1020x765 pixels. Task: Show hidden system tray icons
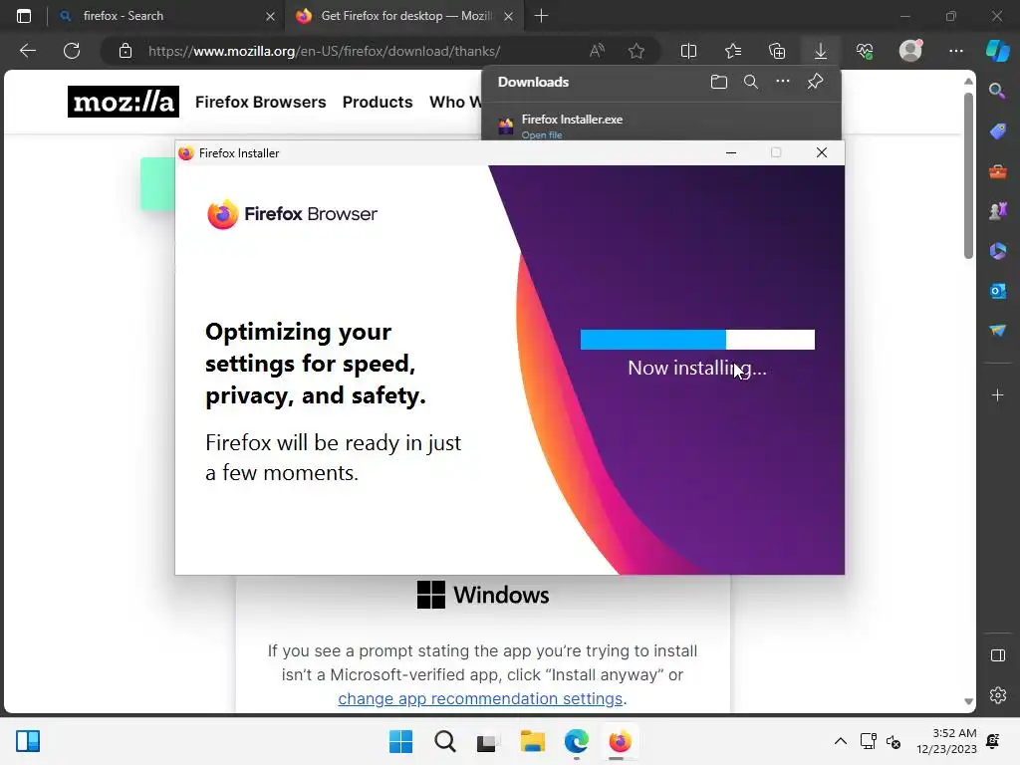coord(841,741)
